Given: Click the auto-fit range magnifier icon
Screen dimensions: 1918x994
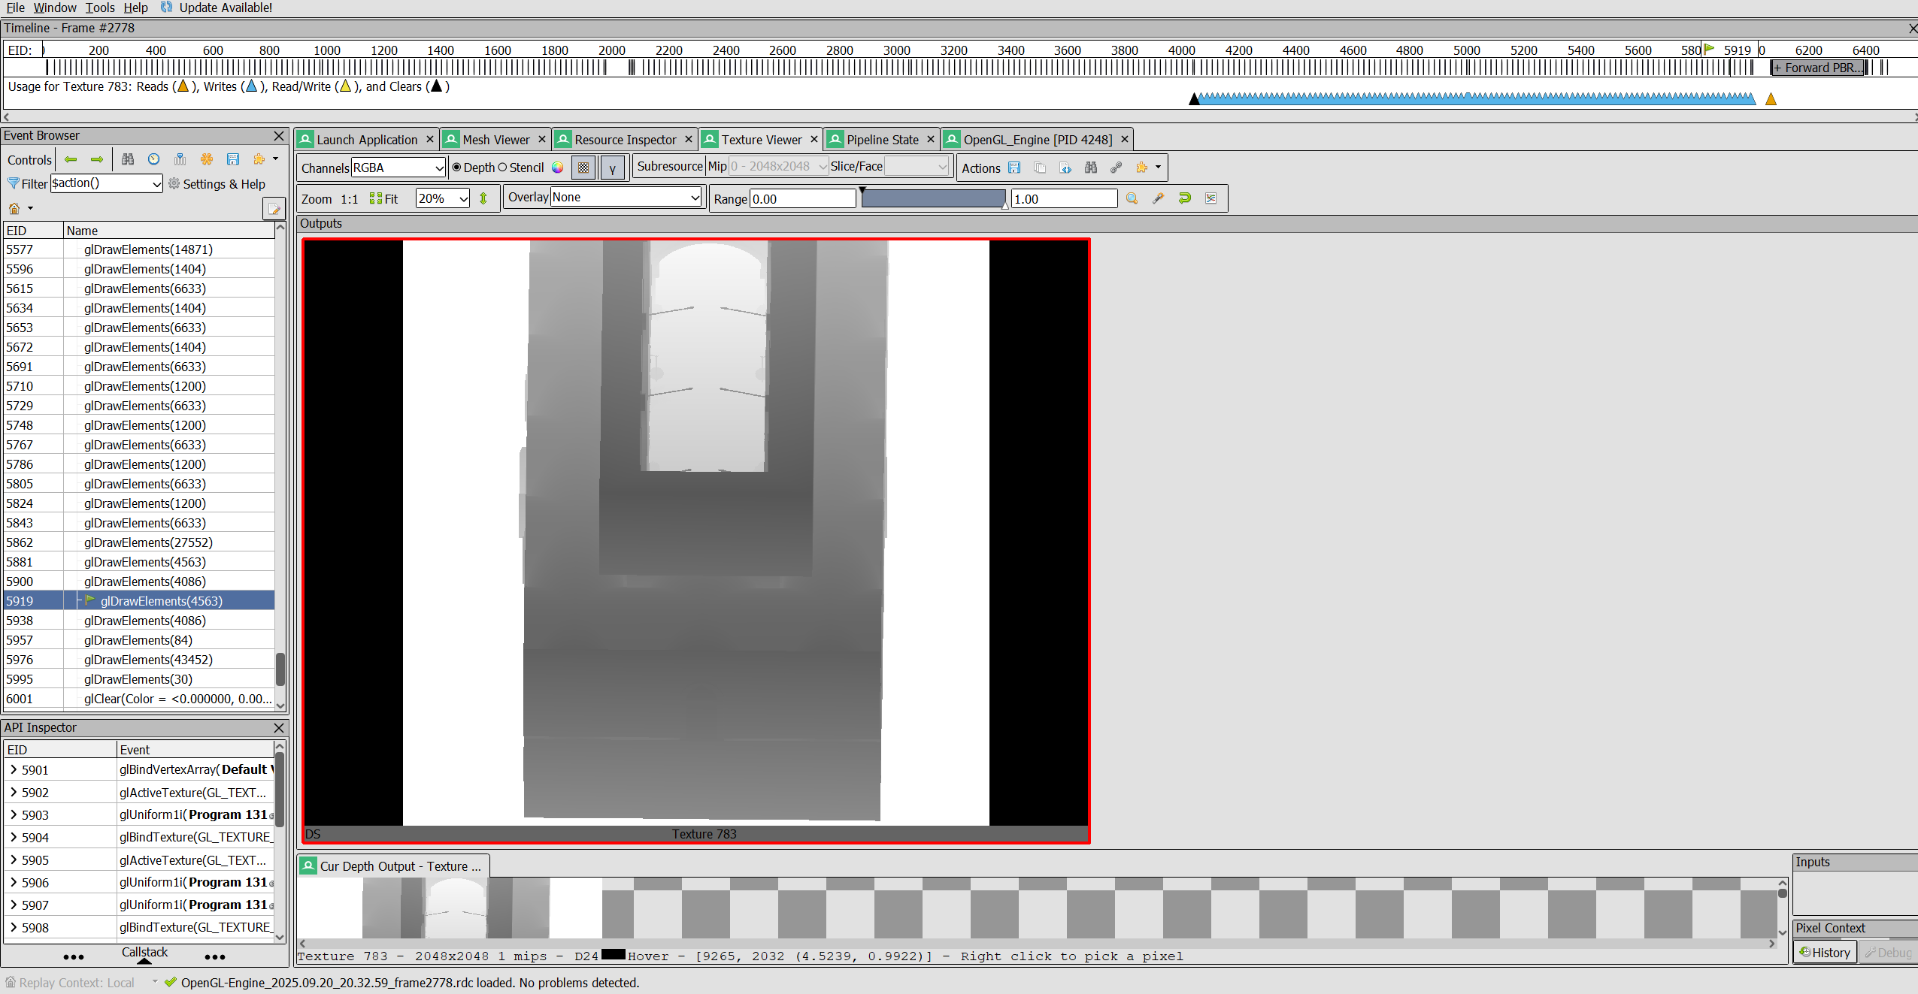Looking at the screenshot, I should pyautogui.click(x=1132, y=198).
